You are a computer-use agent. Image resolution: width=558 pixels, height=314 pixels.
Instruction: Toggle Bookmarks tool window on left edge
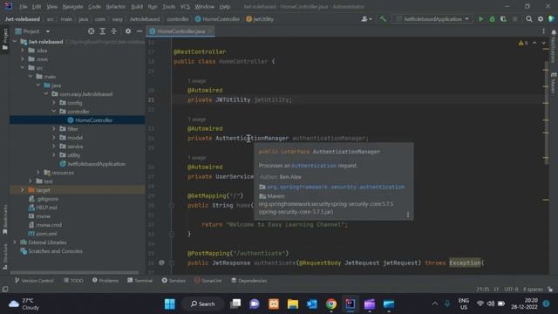5,220
